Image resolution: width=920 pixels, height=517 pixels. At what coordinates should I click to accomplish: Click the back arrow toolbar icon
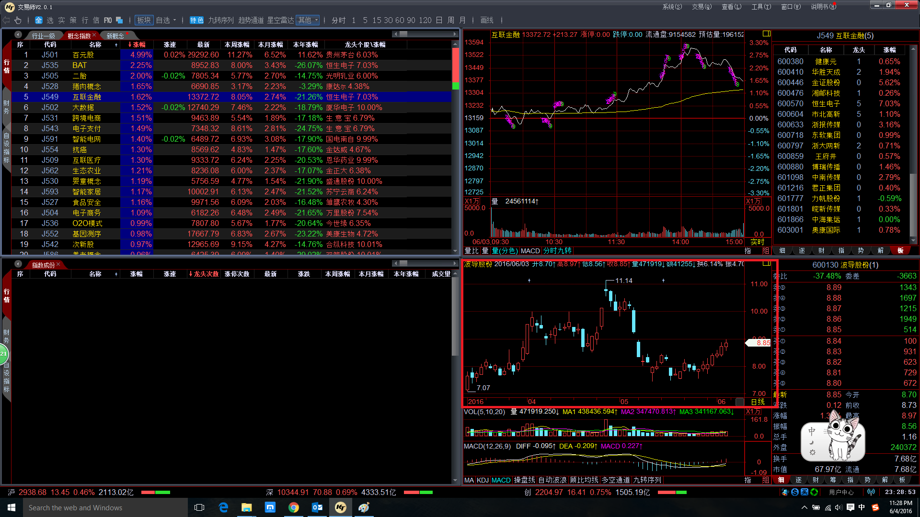click(6, 20)
